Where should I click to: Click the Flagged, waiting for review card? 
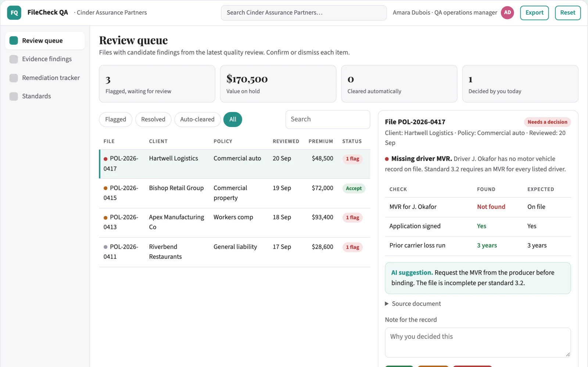point(157,84)
